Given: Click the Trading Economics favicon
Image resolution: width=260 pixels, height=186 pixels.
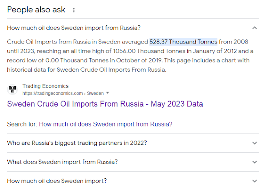Looking at the screenshot, I should pos(13,89).
